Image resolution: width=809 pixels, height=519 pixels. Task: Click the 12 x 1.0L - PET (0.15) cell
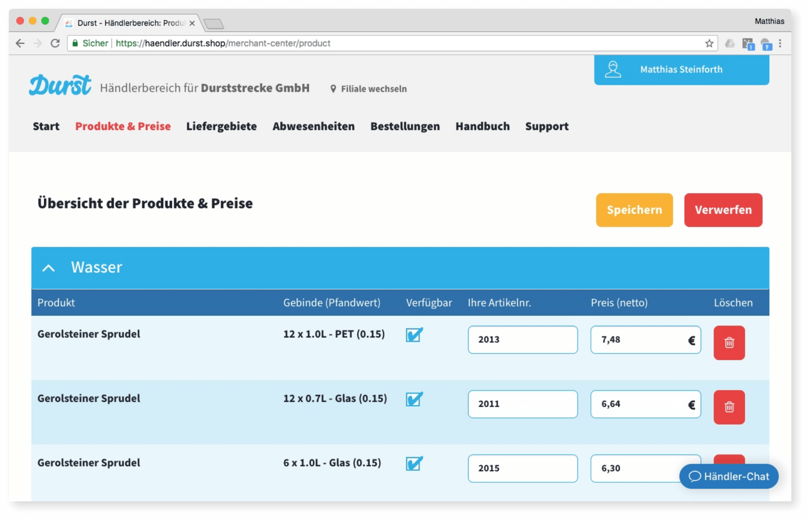coord(334,334)
